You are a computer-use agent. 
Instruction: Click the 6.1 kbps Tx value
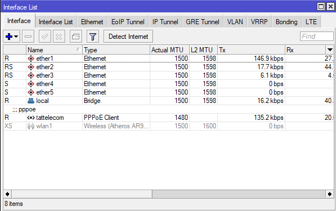point(272,75)
